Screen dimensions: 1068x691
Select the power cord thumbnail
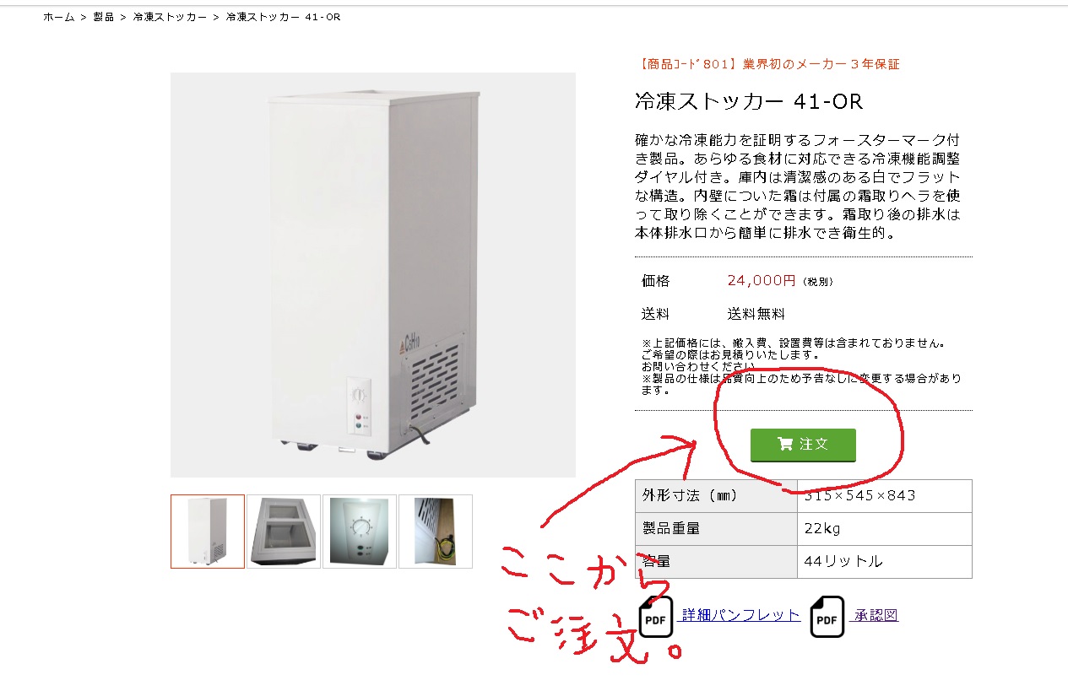point(436,532)
